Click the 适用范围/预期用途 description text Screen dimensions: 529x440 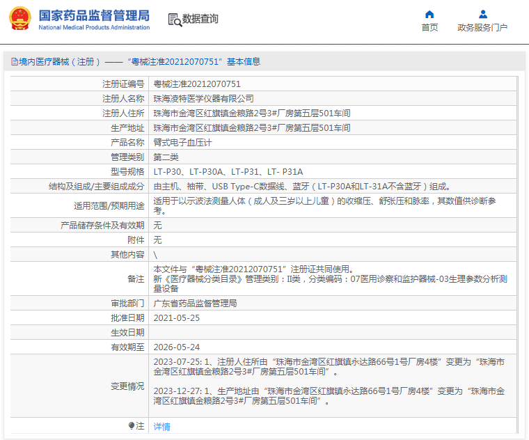pyautogui.click(x=324, y=205)
